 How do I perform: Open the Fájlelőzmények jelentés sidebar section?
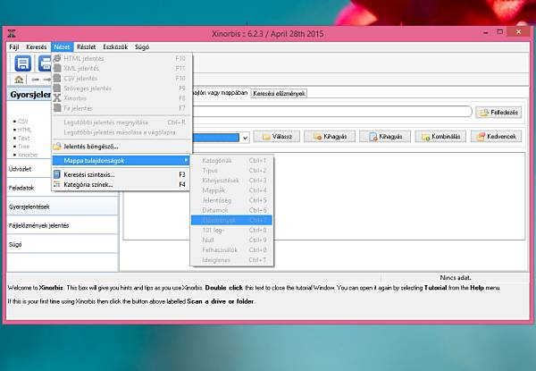pos(63,225)
